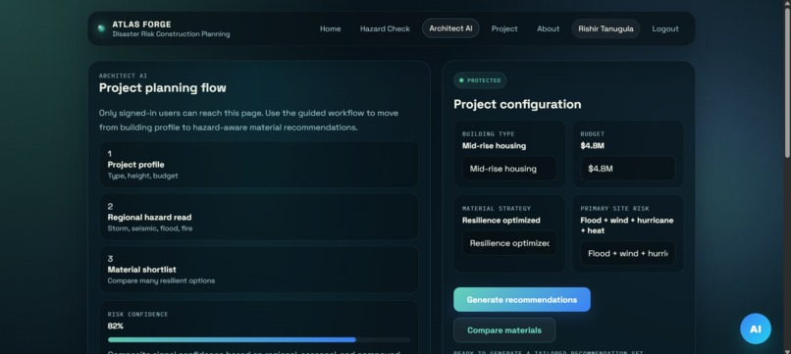Viewport: 791px width, 354px height.
Task: Click the 82% risk confidence value
Action: pos(116,327)
